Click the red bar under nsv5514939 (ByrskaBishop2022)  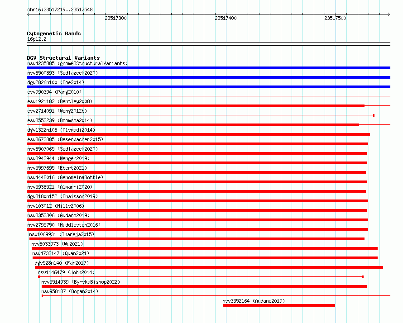pyautogui.click(x=204, y=286)
